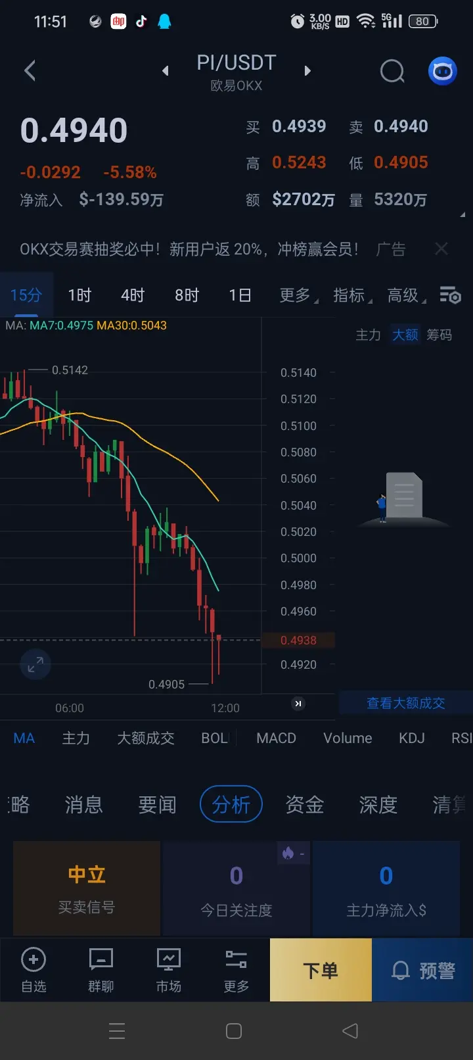Expand 高级 advanced dropdown
Screen dimensions: 473x1060
pyautogui.click(x=406, y=295)
